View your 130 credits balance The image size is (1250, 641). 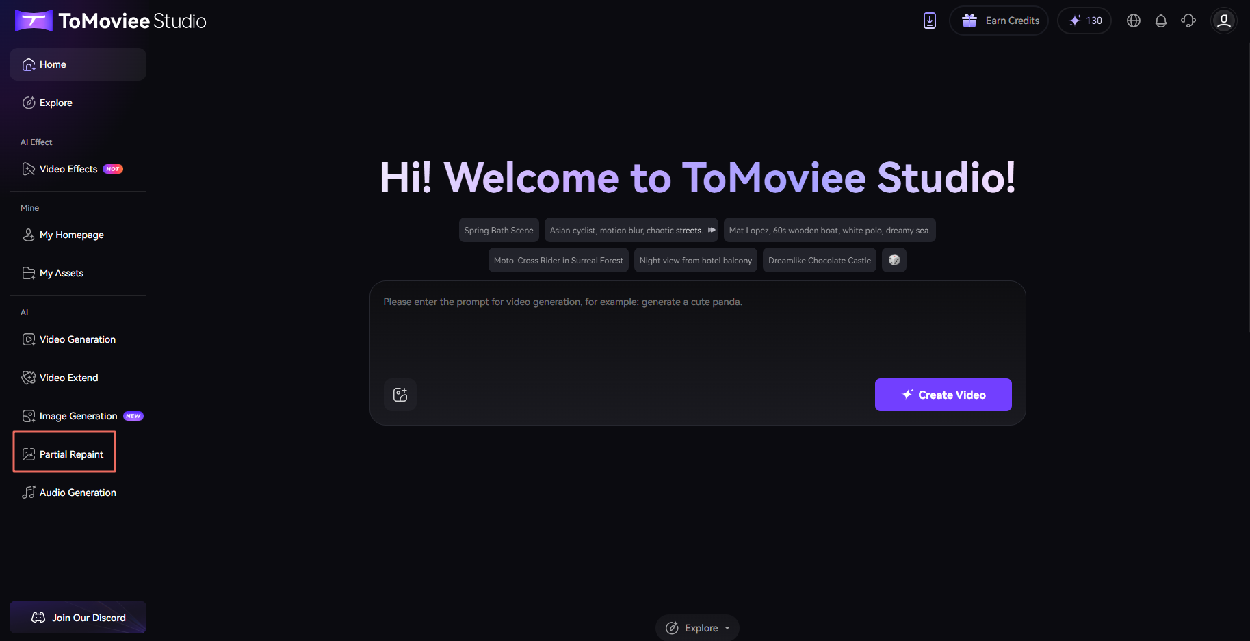tap(1084, 21)
